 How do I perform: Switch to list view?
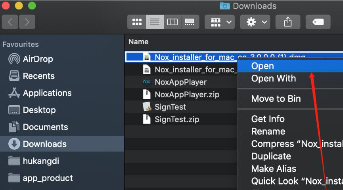click(x=155, y=22)
